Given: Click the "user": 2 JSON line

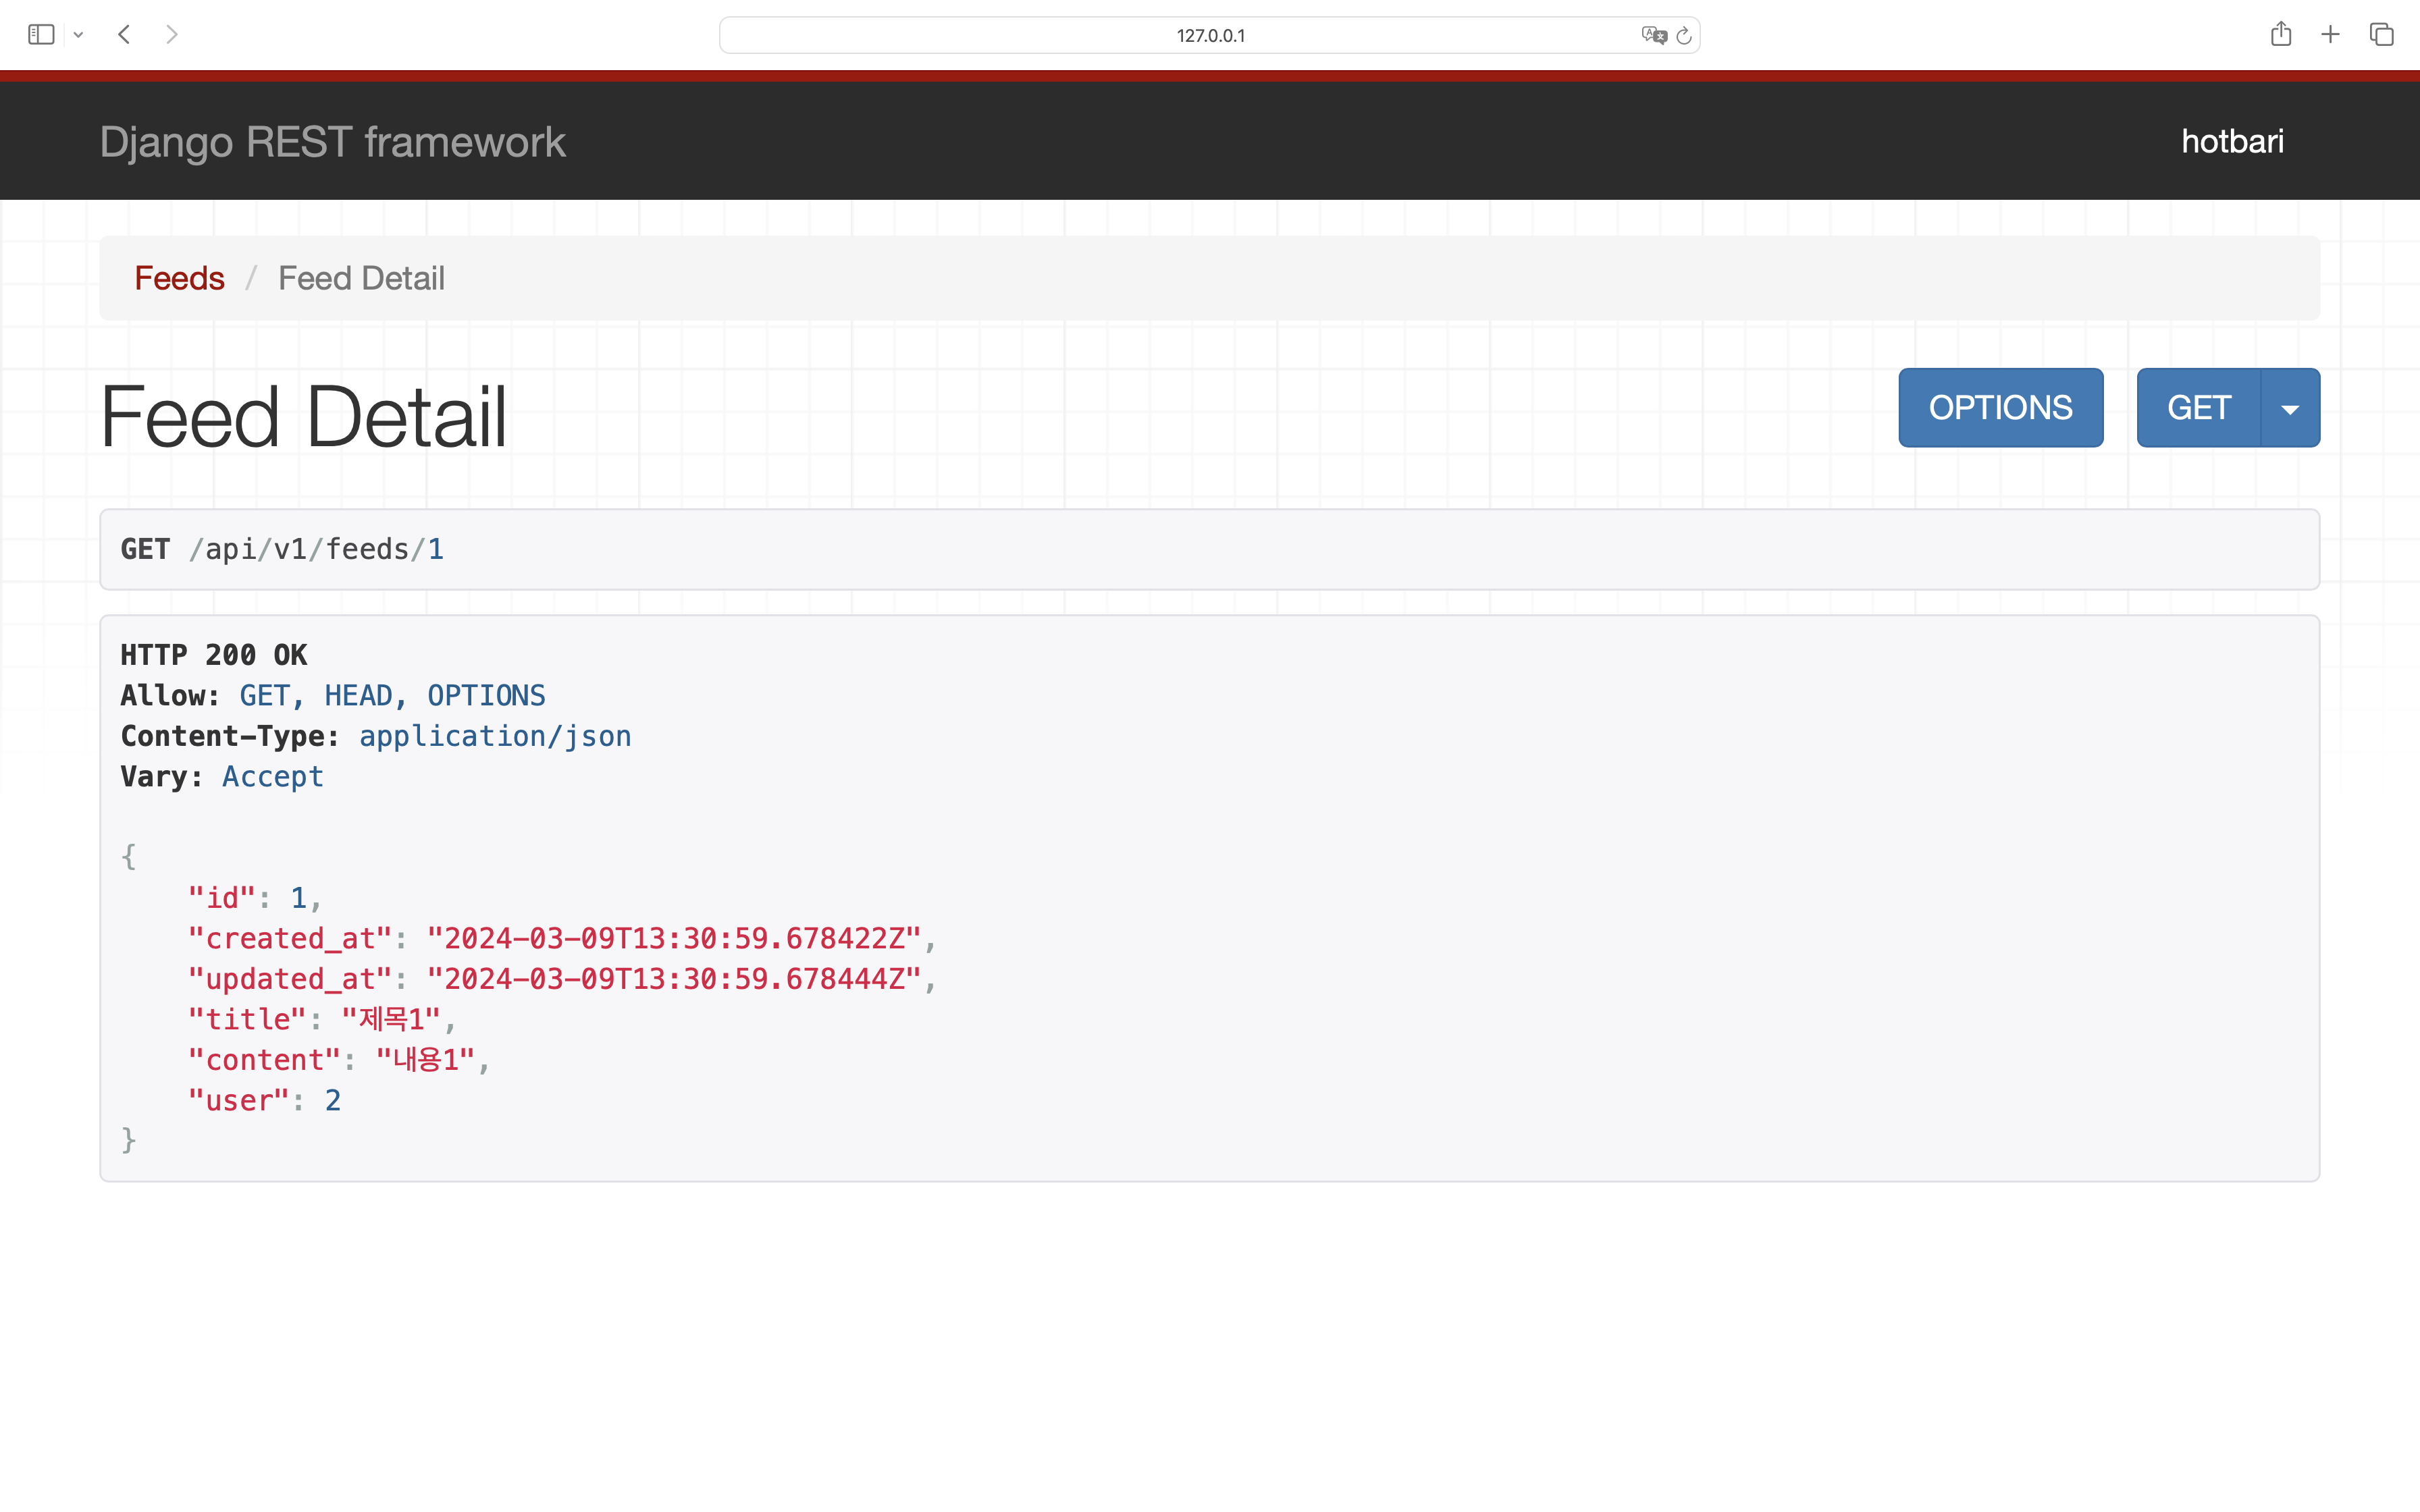Looking at the screenshot, I should click(x=265, y=1101).
